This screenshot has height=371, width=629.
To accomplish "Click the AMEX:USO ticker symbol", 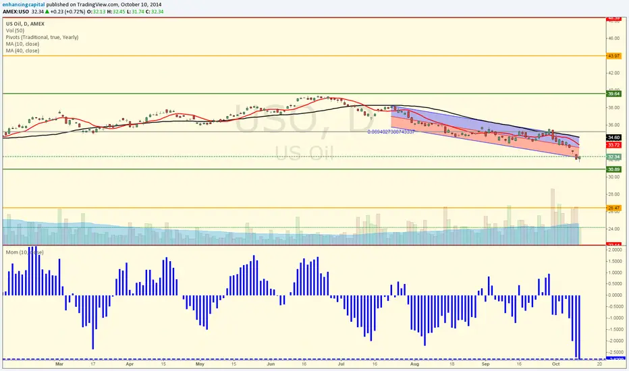I will 16,11.
